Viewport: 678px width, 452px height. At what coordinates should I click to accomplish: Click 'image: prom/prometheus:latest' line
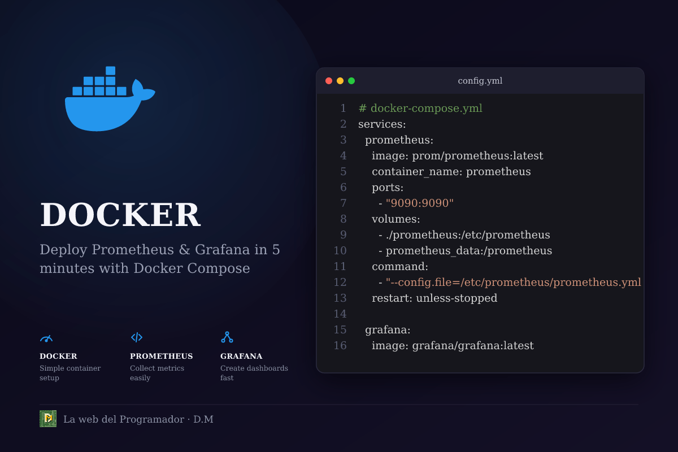(x=457, y=156)
